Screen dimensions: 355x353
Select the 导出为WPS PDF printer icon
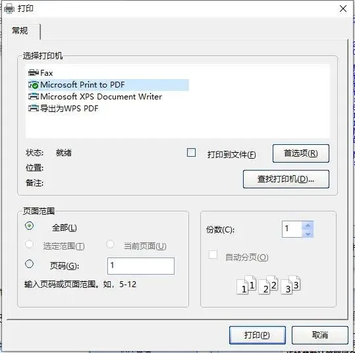point(34,108)
